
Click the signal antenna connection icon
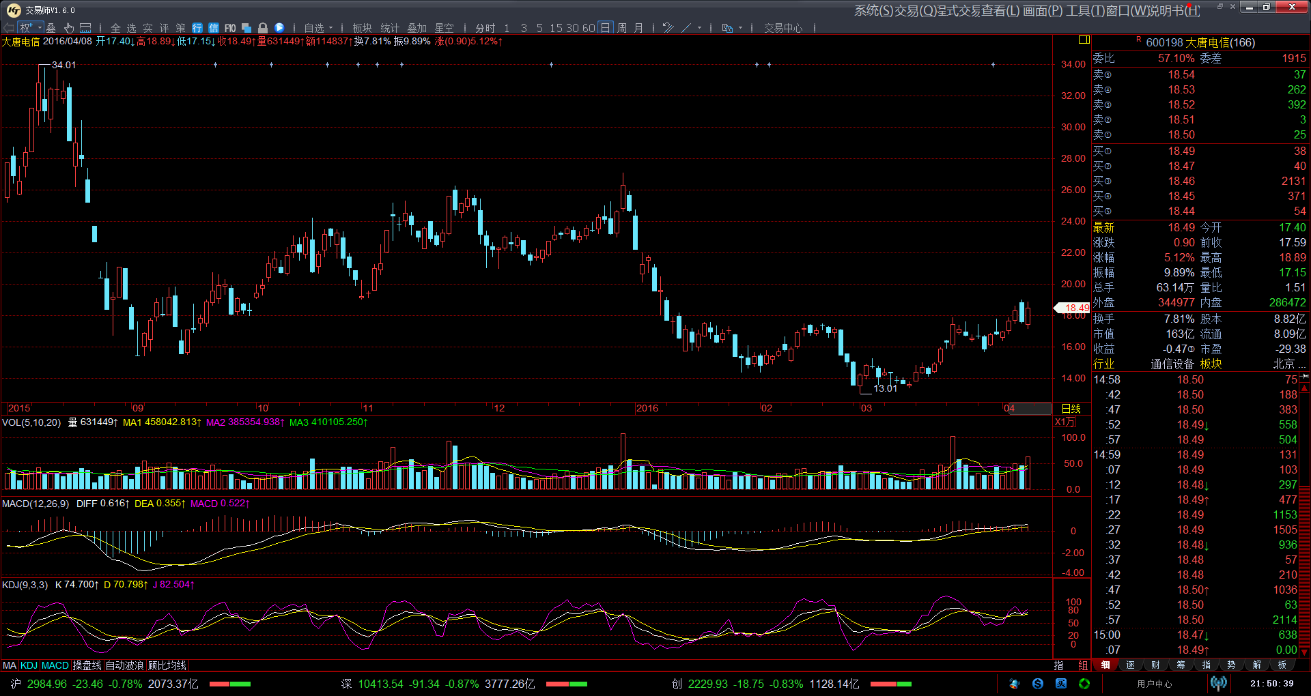pyautogui.click(x=1218, y=683)
